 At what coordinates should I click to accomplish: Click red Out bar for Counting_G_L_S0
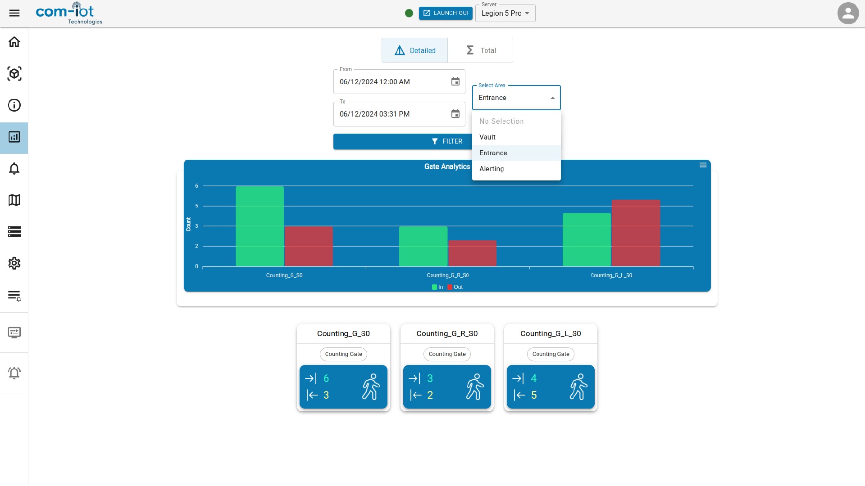point(636,233)
